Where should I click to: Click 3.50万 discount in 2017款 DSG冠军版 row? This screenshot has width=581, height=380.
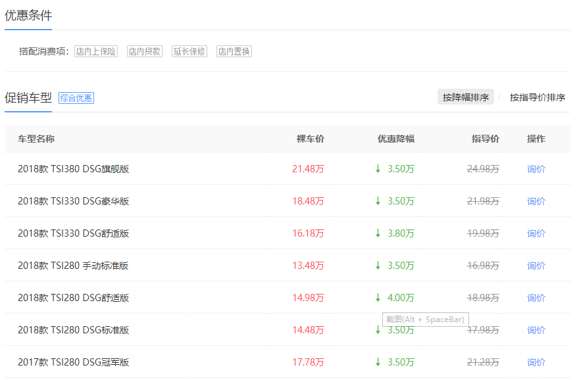click(x=401, y=362)
